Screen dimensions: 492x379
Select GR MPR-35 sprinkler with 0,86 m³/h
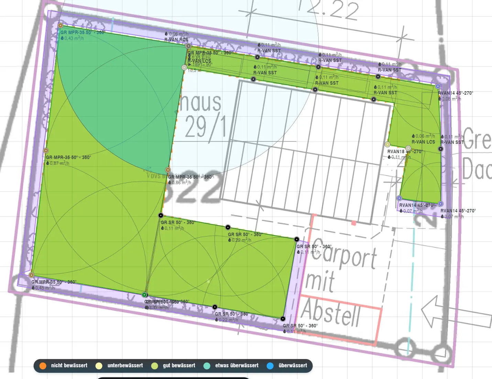click(168, 170)
